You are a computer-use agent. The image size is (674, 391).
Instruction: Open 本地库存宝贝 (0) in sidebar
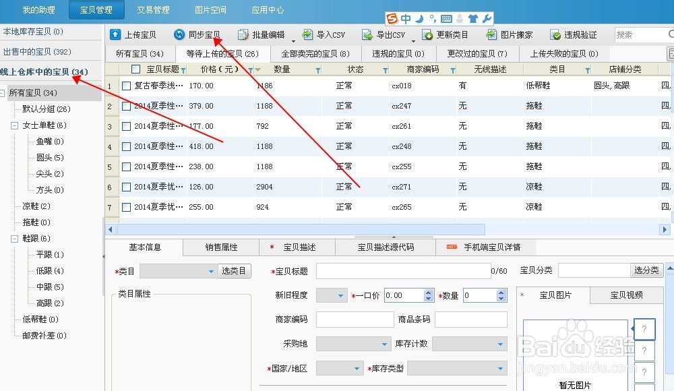tap(33, 32)
